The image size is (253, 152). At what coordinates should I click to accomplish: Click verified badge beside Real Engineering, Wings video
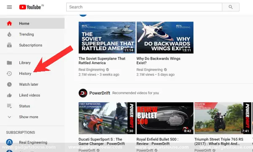coord(165,70)
